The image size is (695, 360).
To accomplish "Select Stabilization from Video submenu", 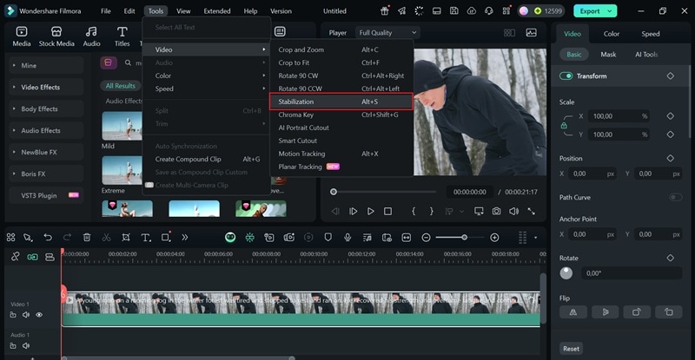I will point(341,101).
